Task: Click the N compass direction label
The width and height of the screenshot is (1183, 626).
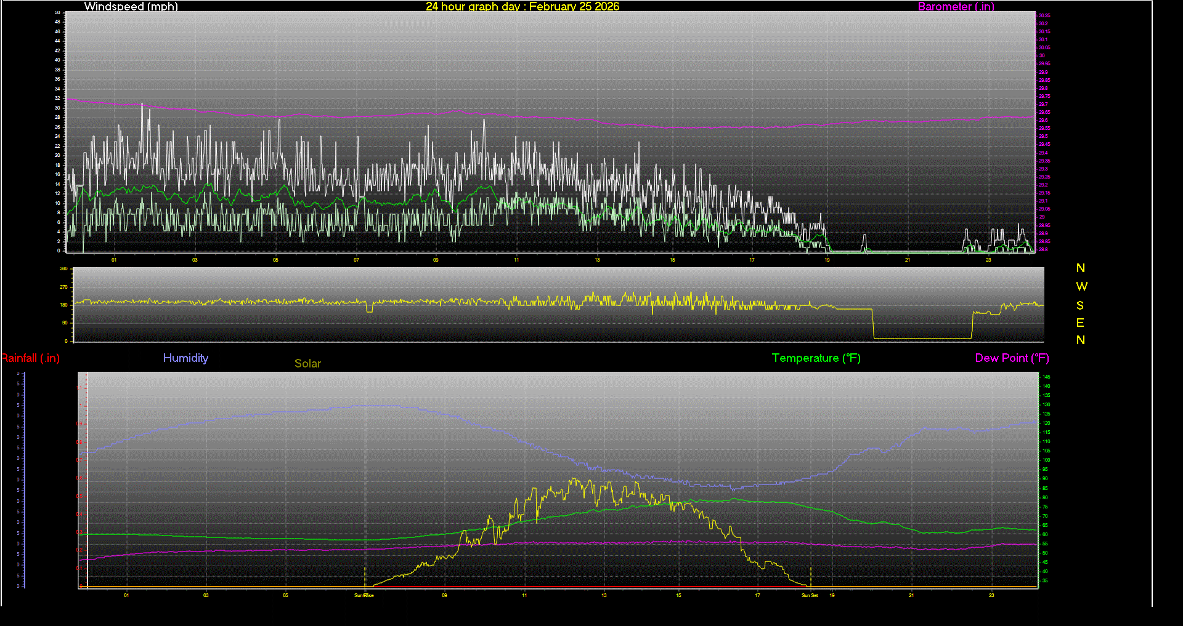Action: pos(1081,268)
